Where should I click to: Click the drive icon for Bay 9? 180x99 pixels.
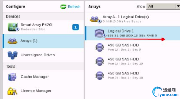click(100, 47)
